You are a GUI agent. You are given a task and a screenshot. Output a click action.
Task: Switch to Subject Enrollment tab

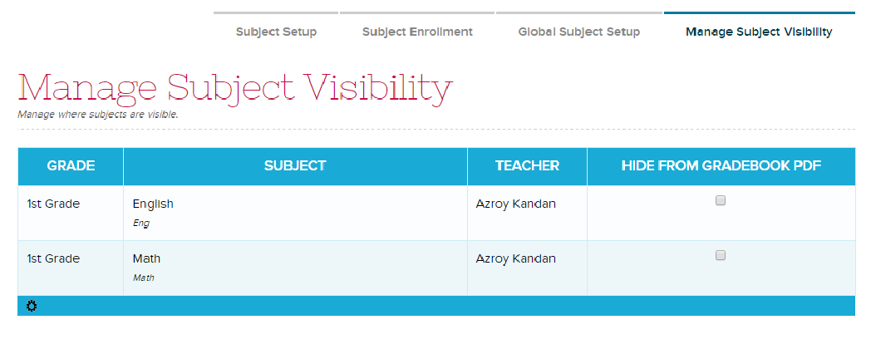417,32
